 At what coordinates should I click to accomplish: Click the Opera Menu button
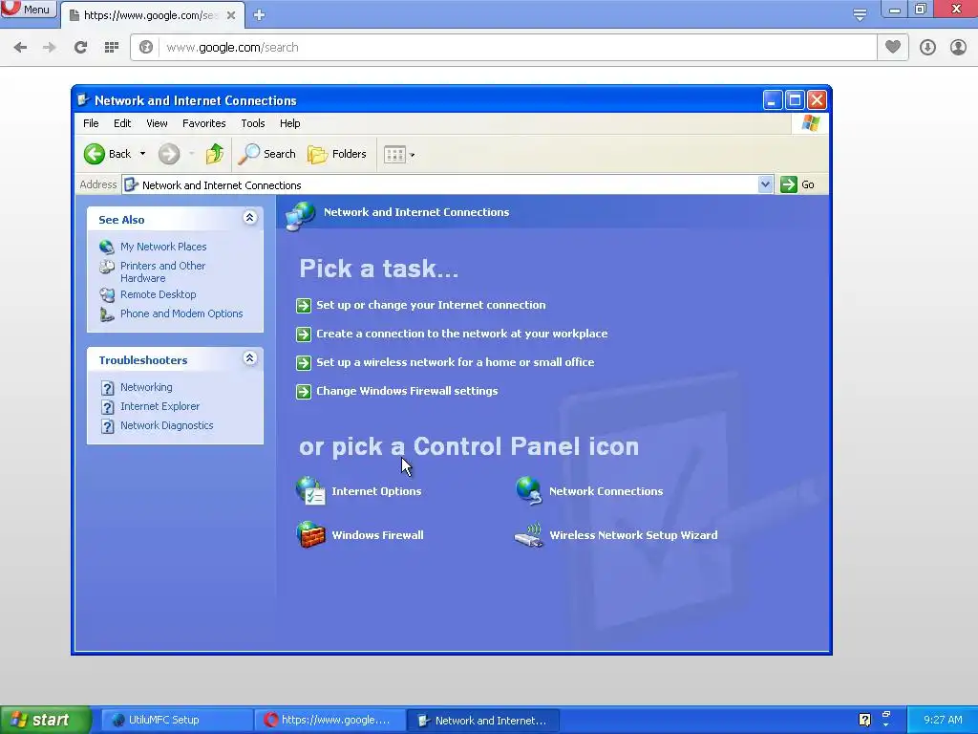point(28,10)
